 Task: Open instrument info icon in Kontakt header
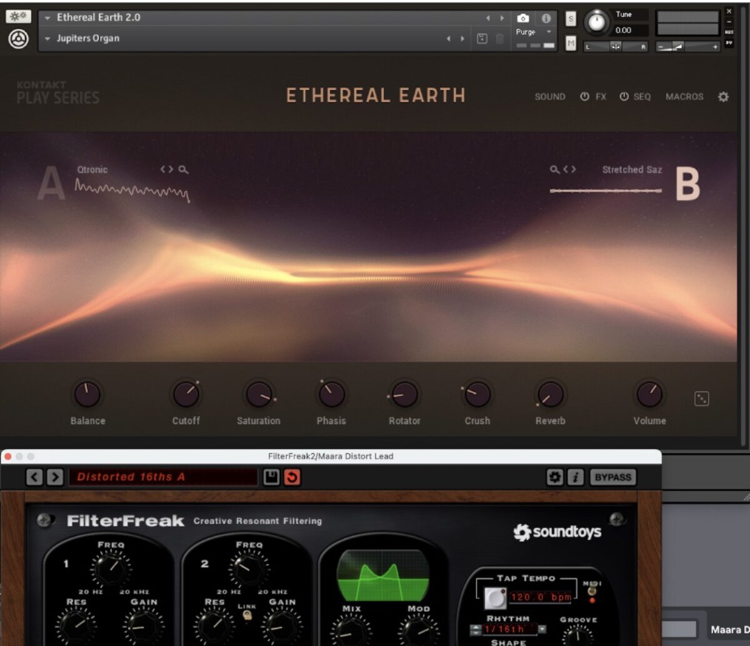coord(546,18)
